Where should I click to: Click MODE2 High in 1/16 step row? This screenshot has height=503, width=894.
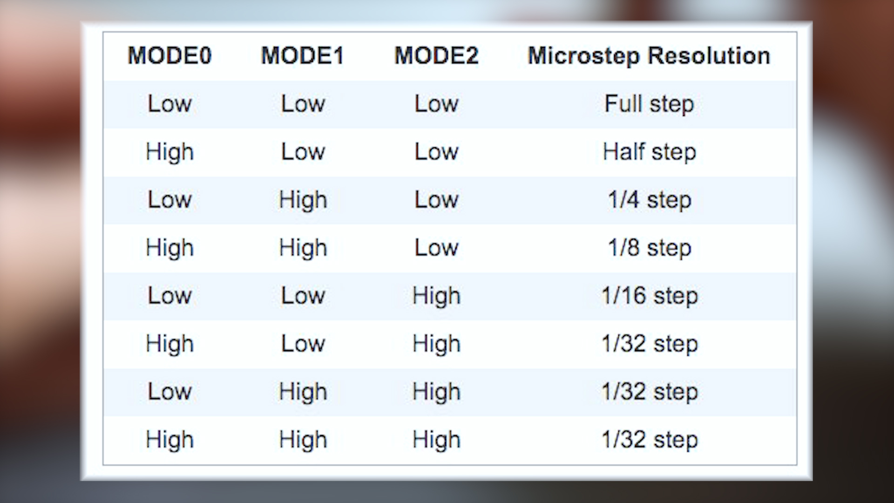[x=436, y=296]
